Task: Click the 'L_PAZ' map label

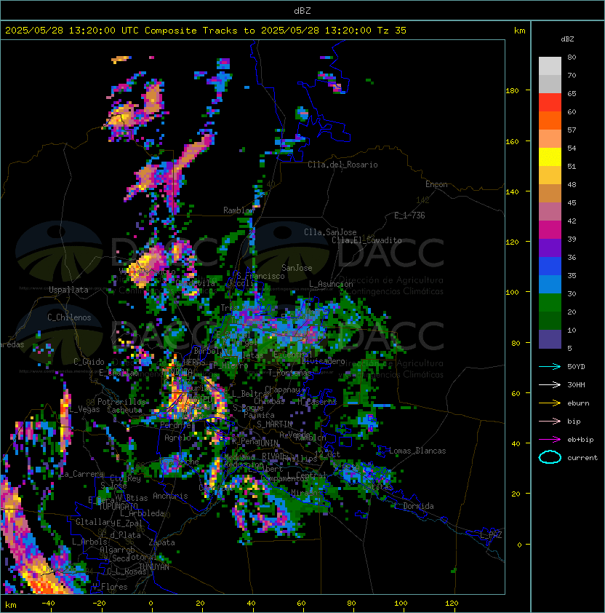Action: pos(491,535)
